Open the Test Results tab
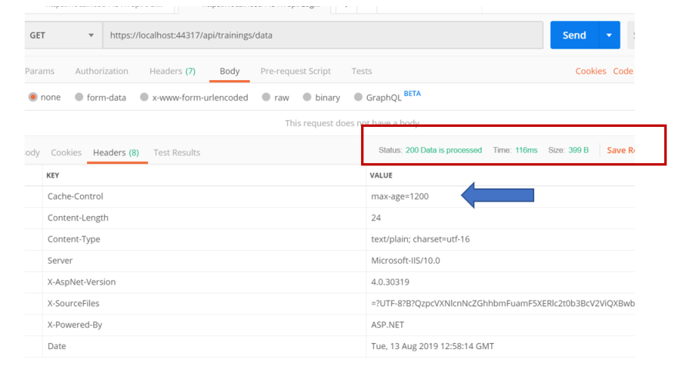The image size is (692, 383). pos(176,153)
